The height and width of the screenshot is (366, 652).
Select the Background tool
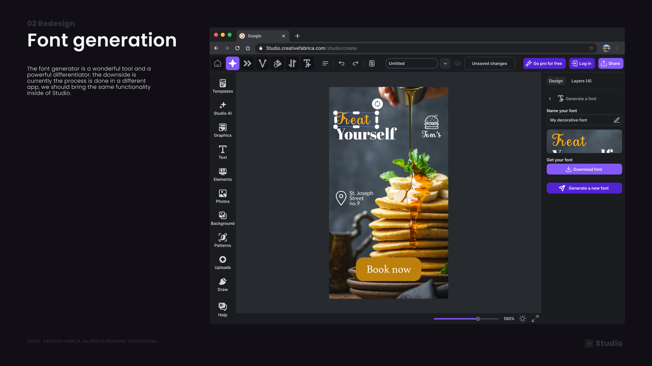[x=222, y=218]
